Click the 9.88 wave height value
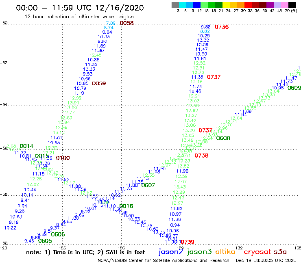The height and width of the screenshot is (264, 301). click(x=206, y=27)
